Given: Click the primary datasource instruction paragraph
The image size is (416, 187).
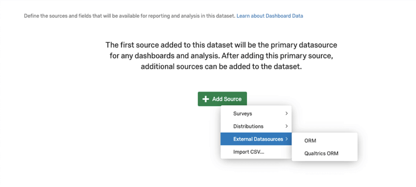Looking at the screenshot, I should point(221,56).
